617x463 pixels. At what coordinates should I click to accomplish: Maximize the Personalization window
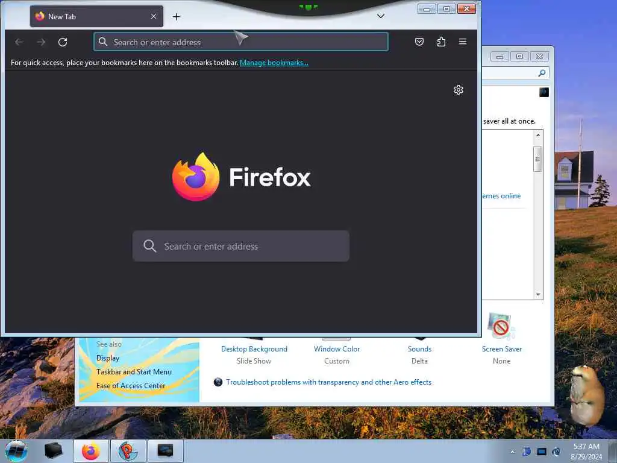click(x=519, y=57)
